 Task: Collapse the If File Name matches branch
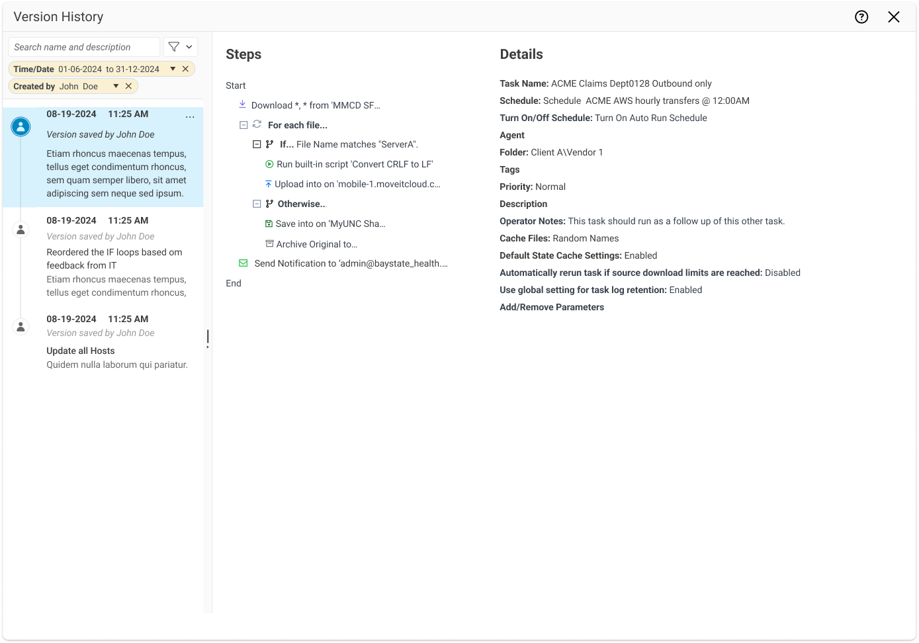click(257, 144)
